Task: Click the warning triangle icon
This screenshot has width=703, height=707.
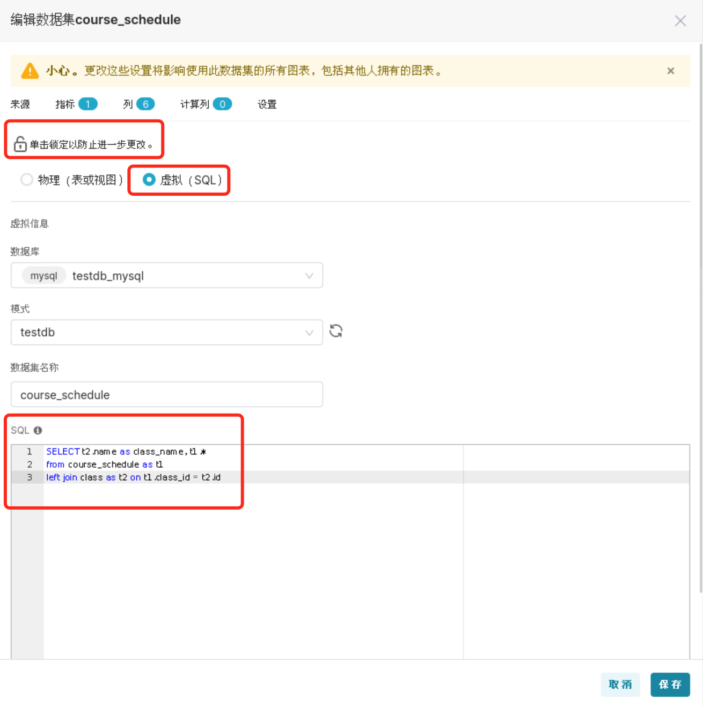Action: coord(30,71)
